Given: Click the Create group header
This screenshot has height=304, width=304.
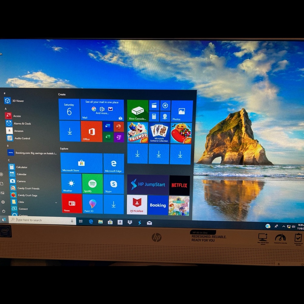Looking at the screenshot, I should [62, 95].
